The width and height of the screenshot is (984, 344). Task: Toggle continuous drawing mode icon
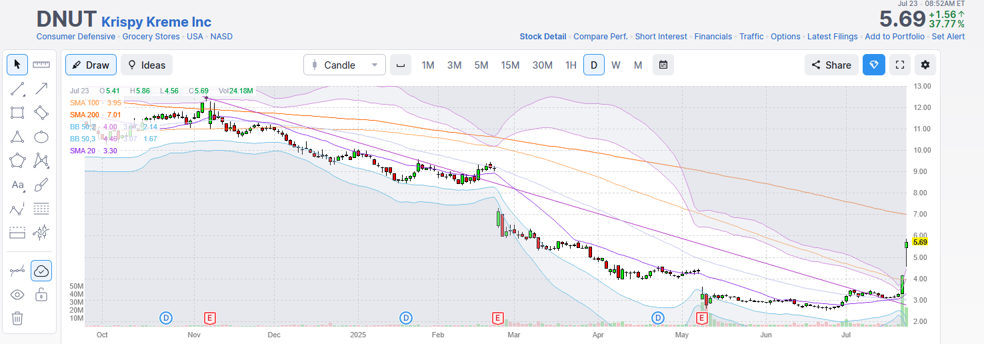(x=17, y=271)
